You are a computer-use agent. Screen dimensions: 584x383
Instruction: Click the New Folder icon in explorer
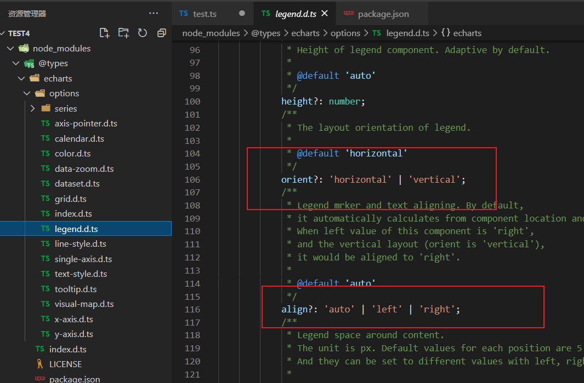123,33
